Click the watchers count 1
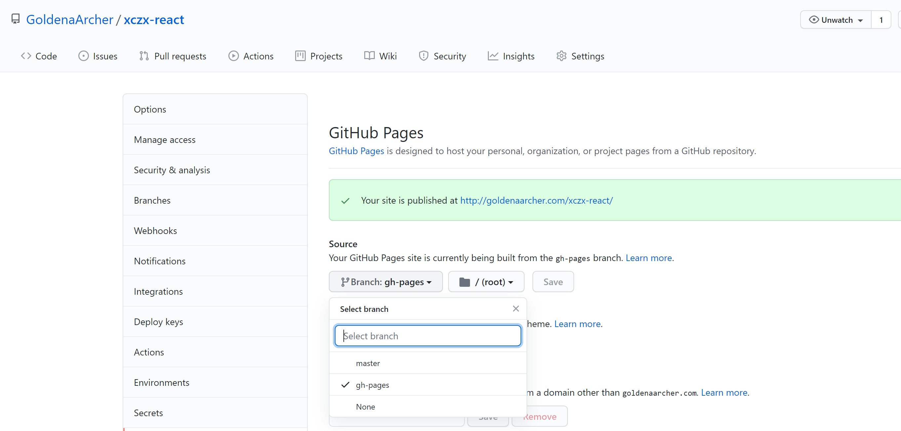The image size is (901, 431). tap(881, 19)
